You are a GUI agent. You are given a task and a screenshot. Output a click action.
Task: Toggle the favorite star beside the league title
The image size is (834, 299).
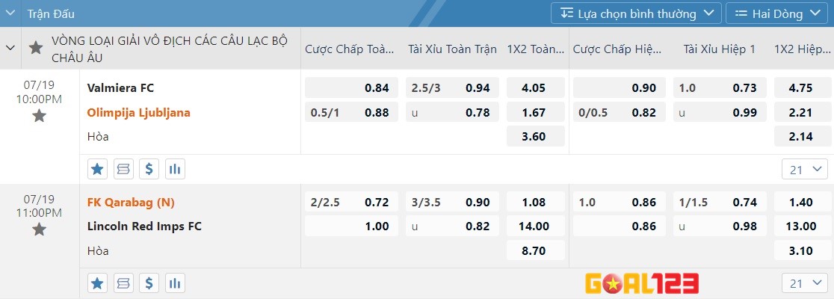click(35, 48)
